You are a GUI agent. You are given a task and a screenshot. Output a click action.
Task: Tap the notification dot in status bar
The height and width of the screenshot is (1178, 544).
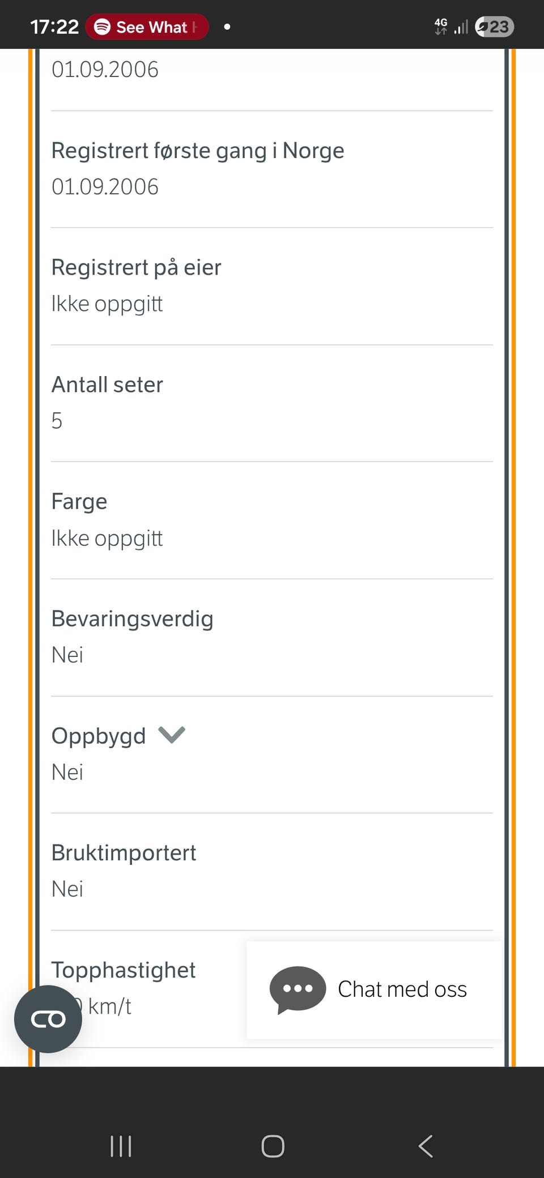[227, 27]
